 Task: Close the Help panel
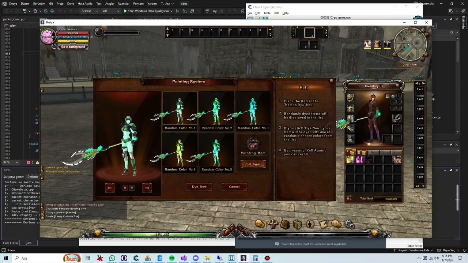332,81
